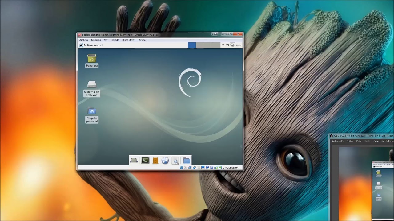Open the root user menu
The height and width of the screenshot is (221, 394).
tap(239, 45)
